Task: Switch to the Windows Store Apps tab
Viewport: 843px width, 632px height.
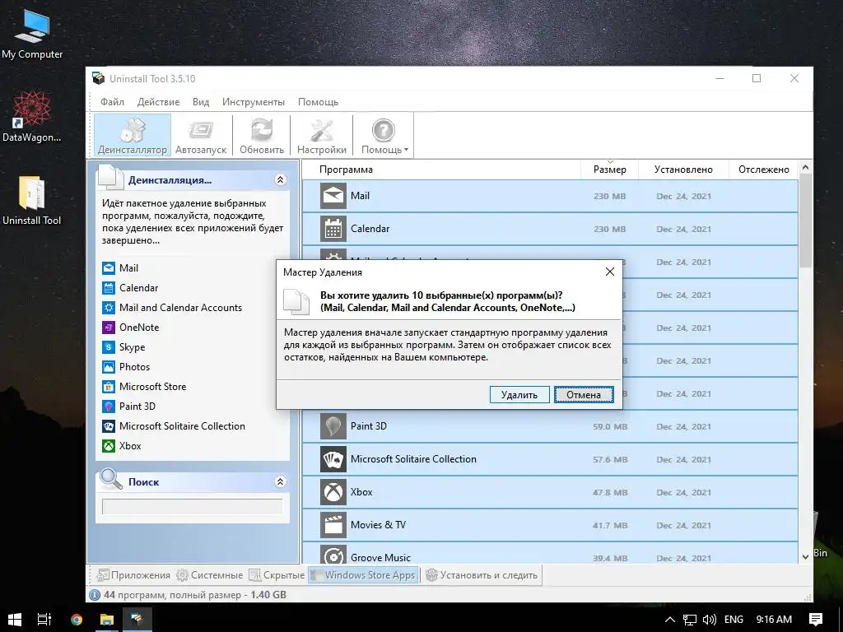Action: pos(363,575)
